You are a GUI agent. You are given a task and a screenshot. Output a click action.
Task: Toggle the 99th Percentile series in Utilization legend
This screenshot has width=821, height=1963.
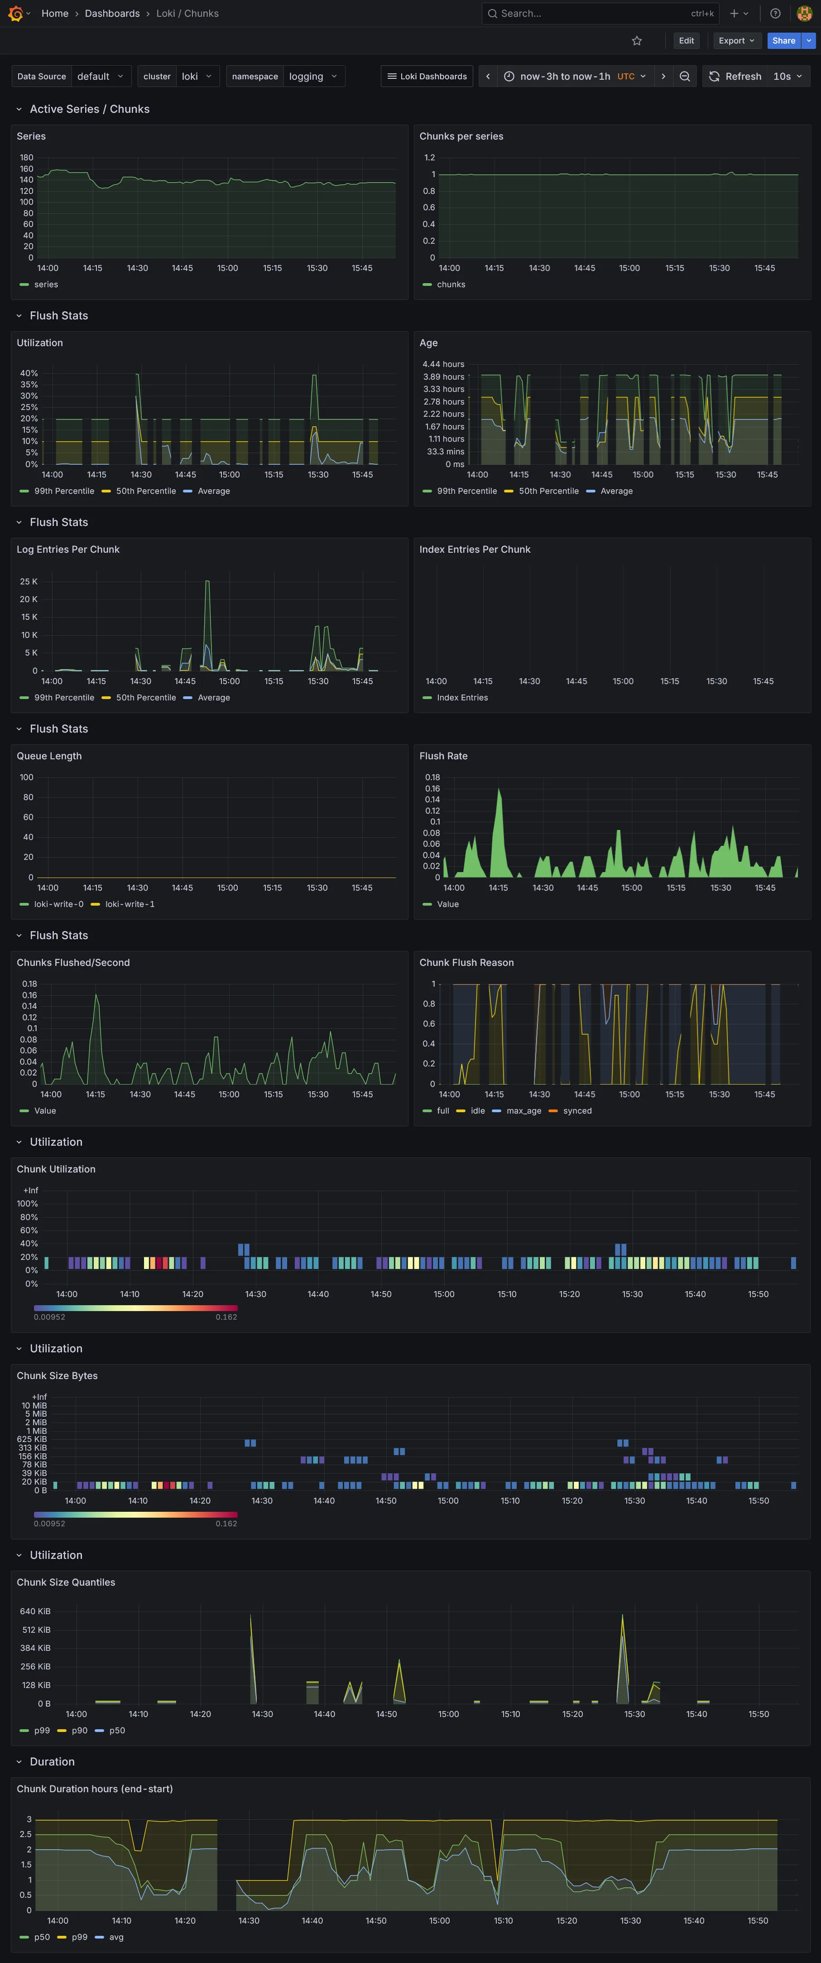point(65,491)
